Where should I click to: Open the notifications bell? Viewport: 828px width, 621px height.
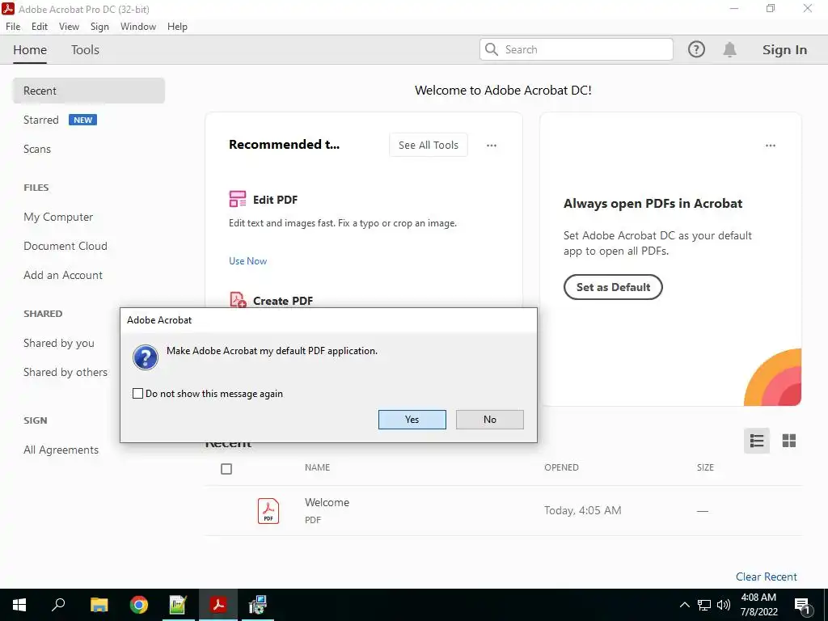point(729,49)
